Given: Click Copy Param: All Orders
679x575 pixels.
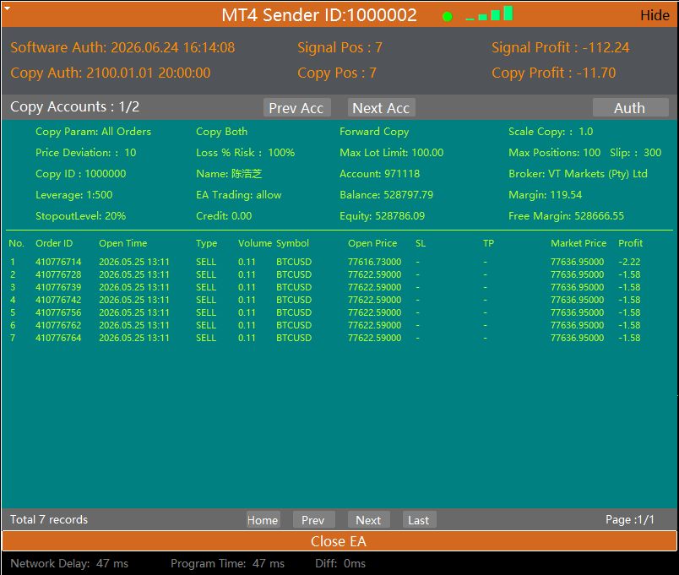Looking at the screenshot, I should tap(93, 132).
